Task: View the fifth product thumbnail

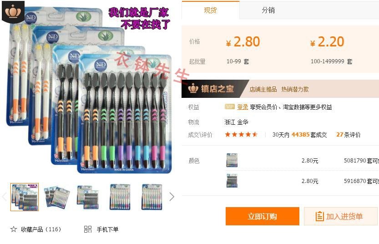Action: pos(152,197)
